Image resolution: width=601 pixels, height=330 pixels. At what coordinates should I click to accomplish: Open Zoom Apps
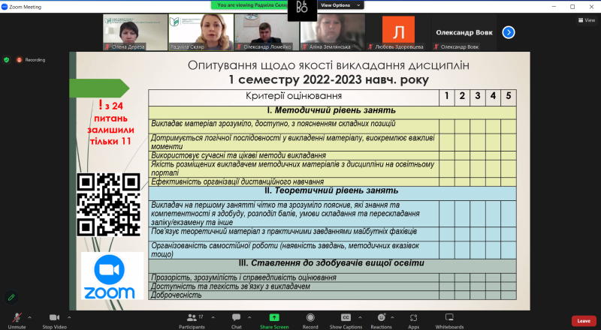[414, 321]
